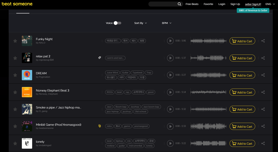Go to the Free Beats page
The height and width of the screenshot is (152, 278).
click(192, 4)
